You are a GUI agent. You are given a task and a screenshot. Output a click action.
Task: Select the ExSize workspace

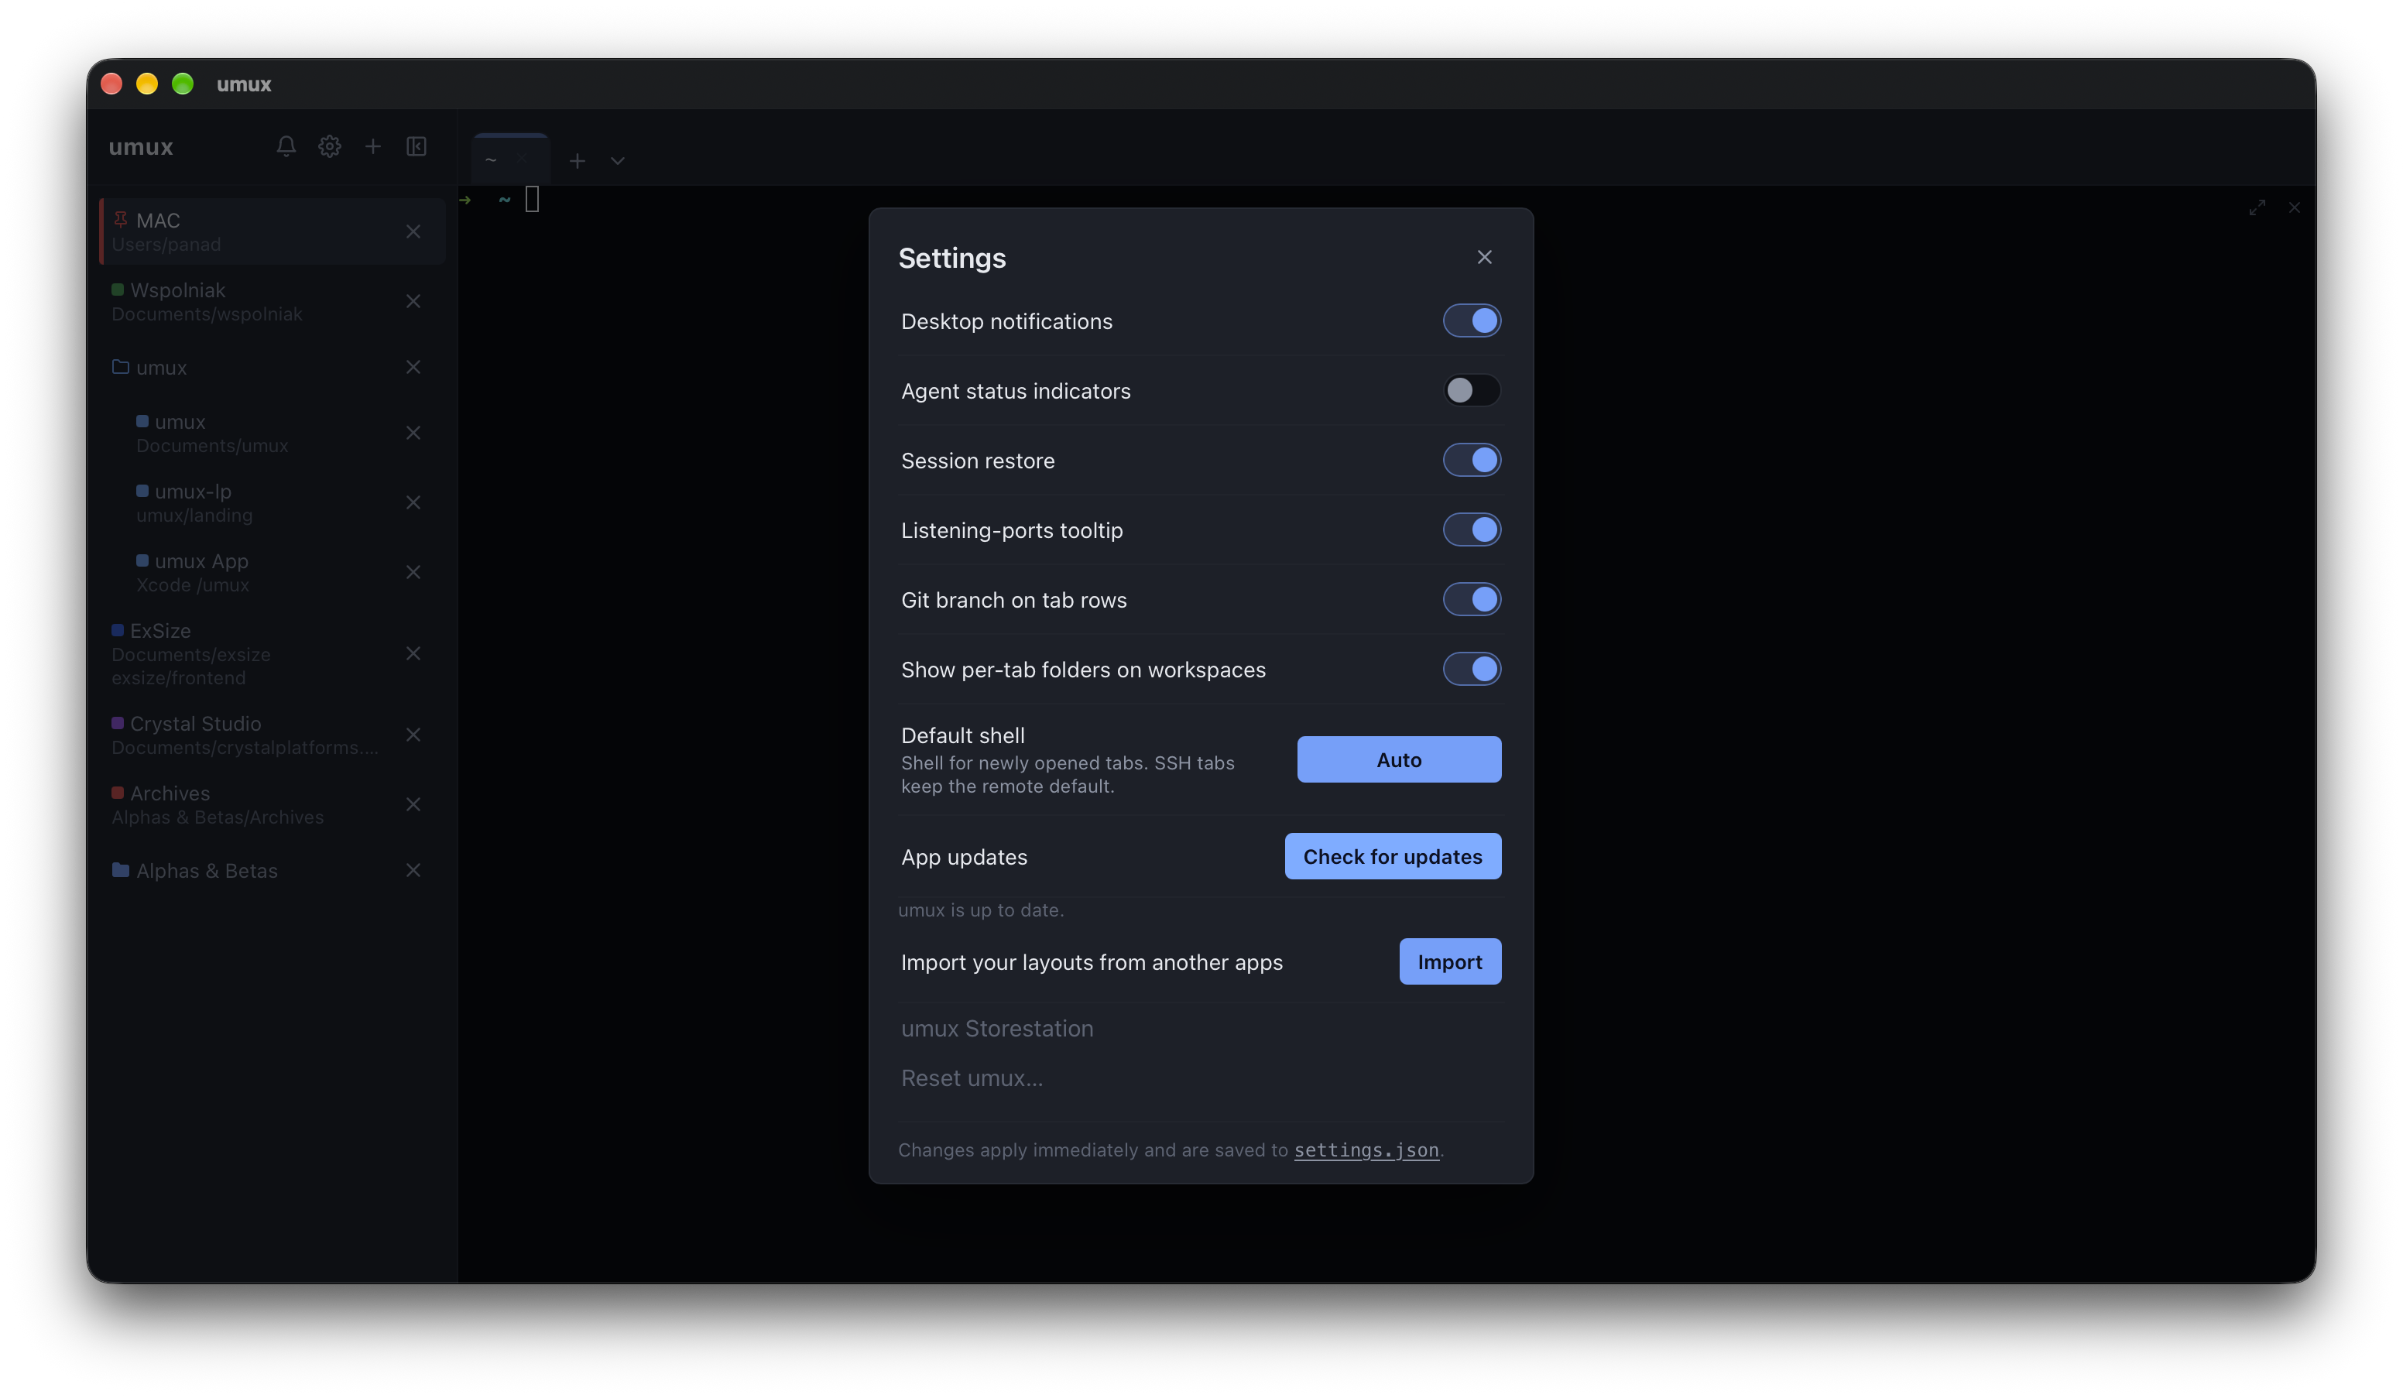point(273,653)
